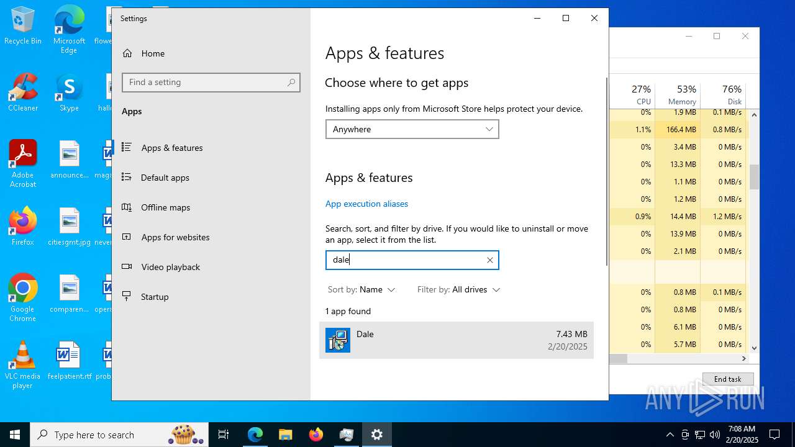The height and width of the screenshot is (447, 795).
Task: Open the Sort by Name dropdown
Action: [x=361, y=290]
